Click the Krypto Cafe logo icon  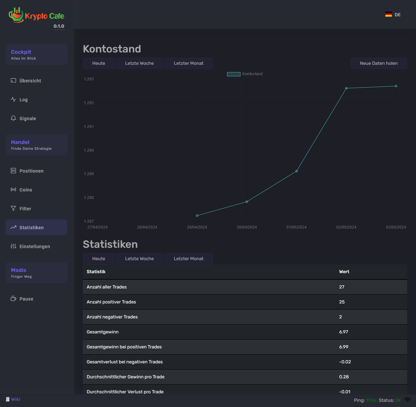(16, 15)
